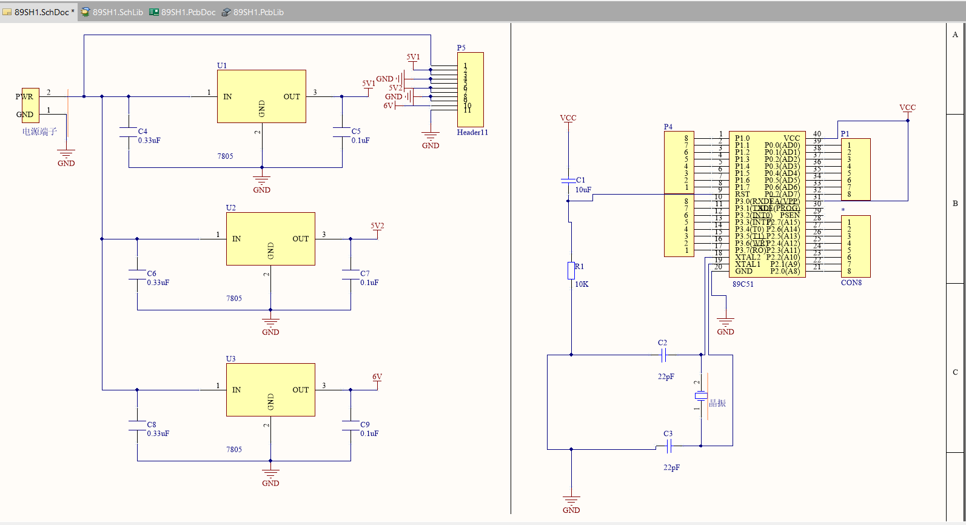This screenshot has height=525, width=966.
Task: Click the '22pF' value under C2
Action: tap(666, 376)
